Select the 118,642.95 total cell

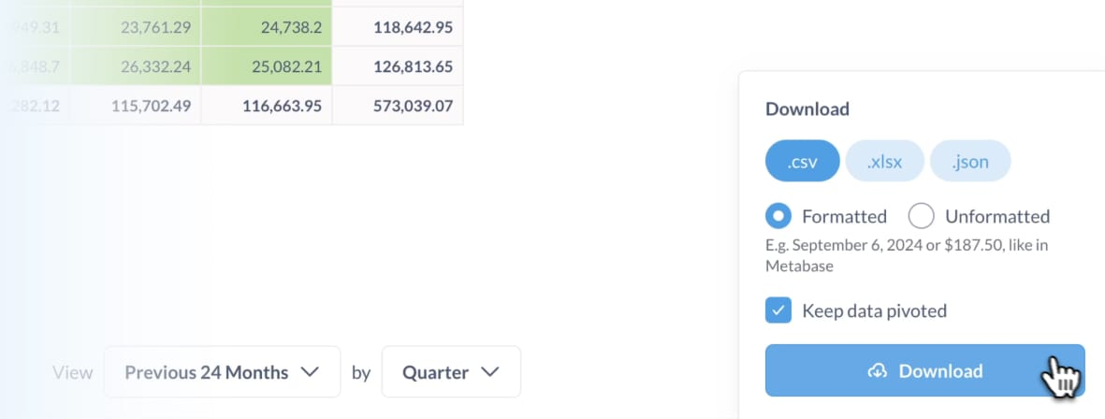click(x=398, y=27)
